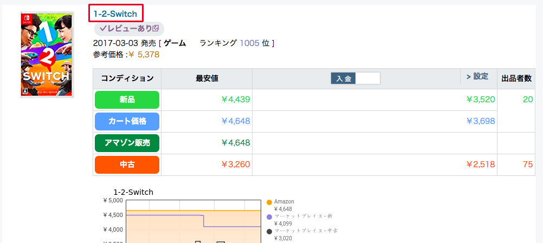Viewport: 543px width, 243px height.
Task: Click the new seller count 20
Action: click(528, 100)
